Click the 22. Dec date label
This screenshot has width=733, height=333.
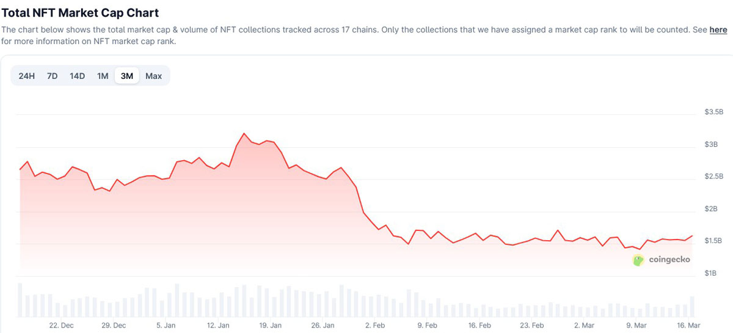click(x=62, y=326)
